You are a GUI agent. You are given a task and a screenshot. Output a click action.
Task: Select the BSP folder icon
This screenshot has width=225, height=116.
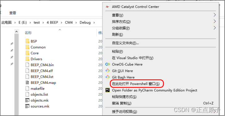27,41
